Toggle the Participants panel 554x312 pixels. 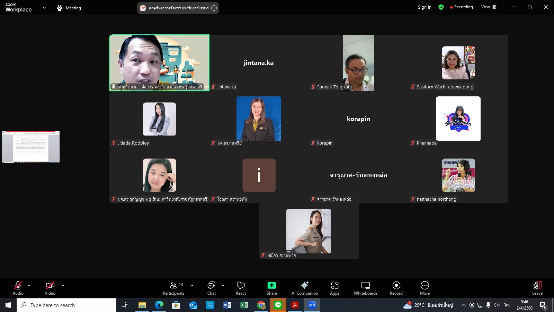click(173, 288)
